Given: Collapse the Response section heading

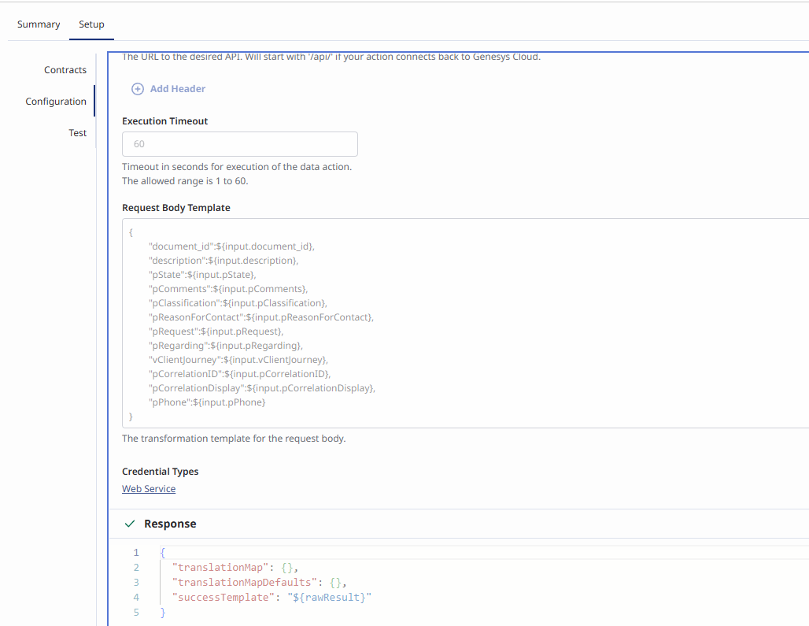Looking at the screenshot, I should 170,524.
